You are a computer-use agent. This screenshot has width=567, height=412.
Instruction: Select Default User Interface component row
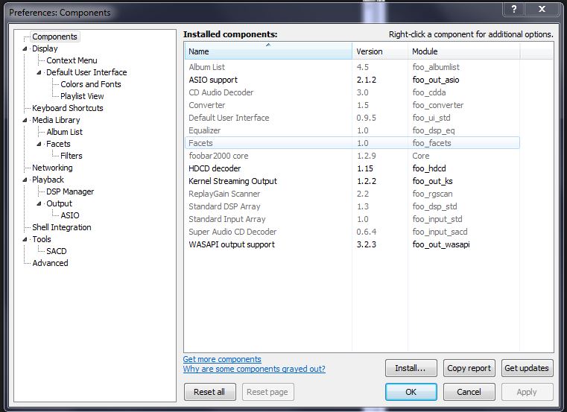tap(352, 118)
